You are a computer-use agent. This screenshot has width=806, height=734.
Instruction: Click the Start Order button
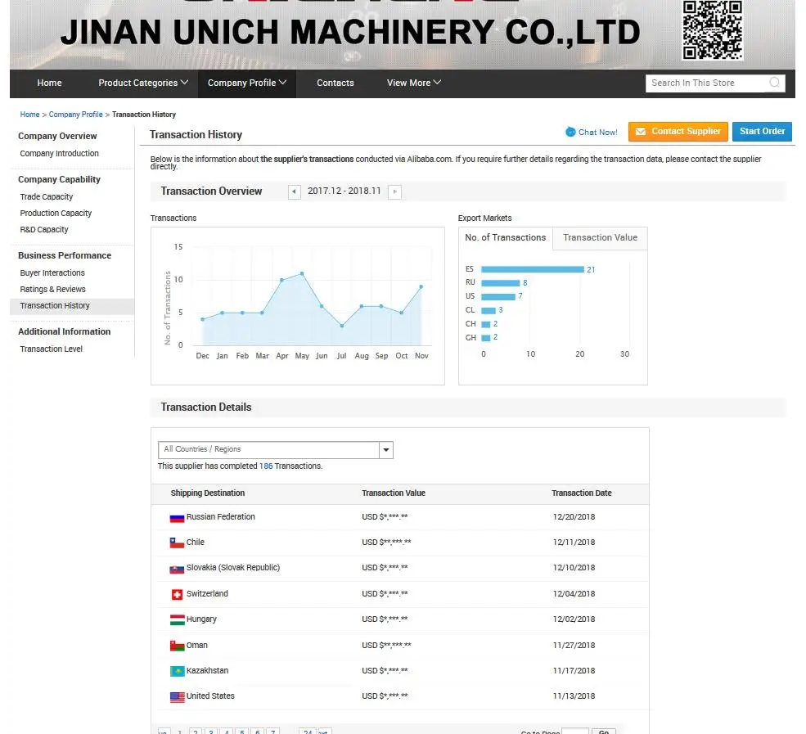coord(762,132)
